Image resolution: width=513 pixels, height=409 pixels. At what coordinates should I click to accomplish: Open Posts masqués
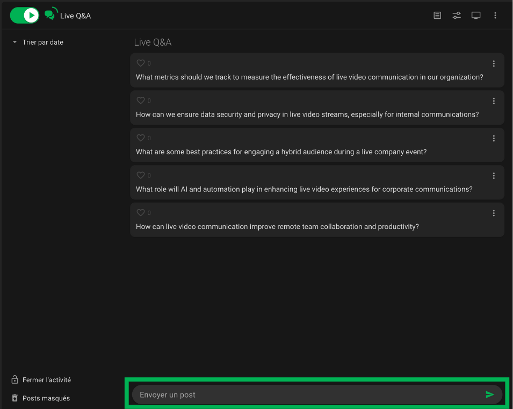[x=46, y=398]
